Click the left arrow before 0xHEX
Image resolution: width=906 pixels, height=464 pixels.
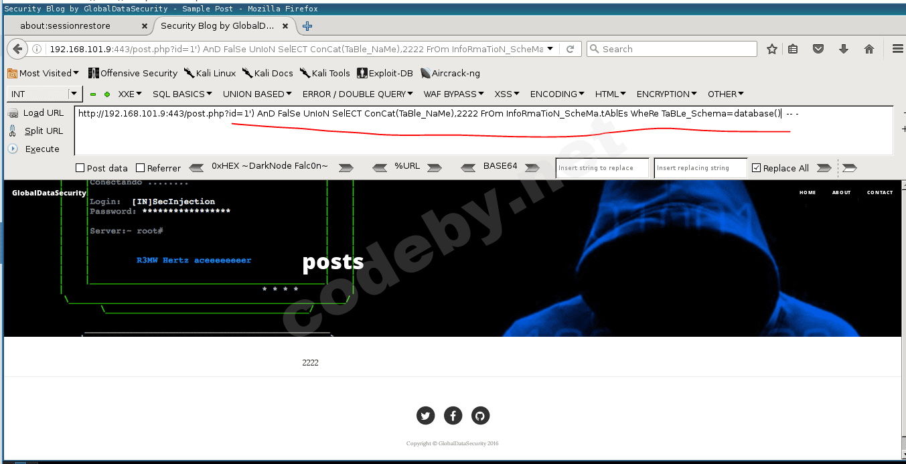click(197, 167)
